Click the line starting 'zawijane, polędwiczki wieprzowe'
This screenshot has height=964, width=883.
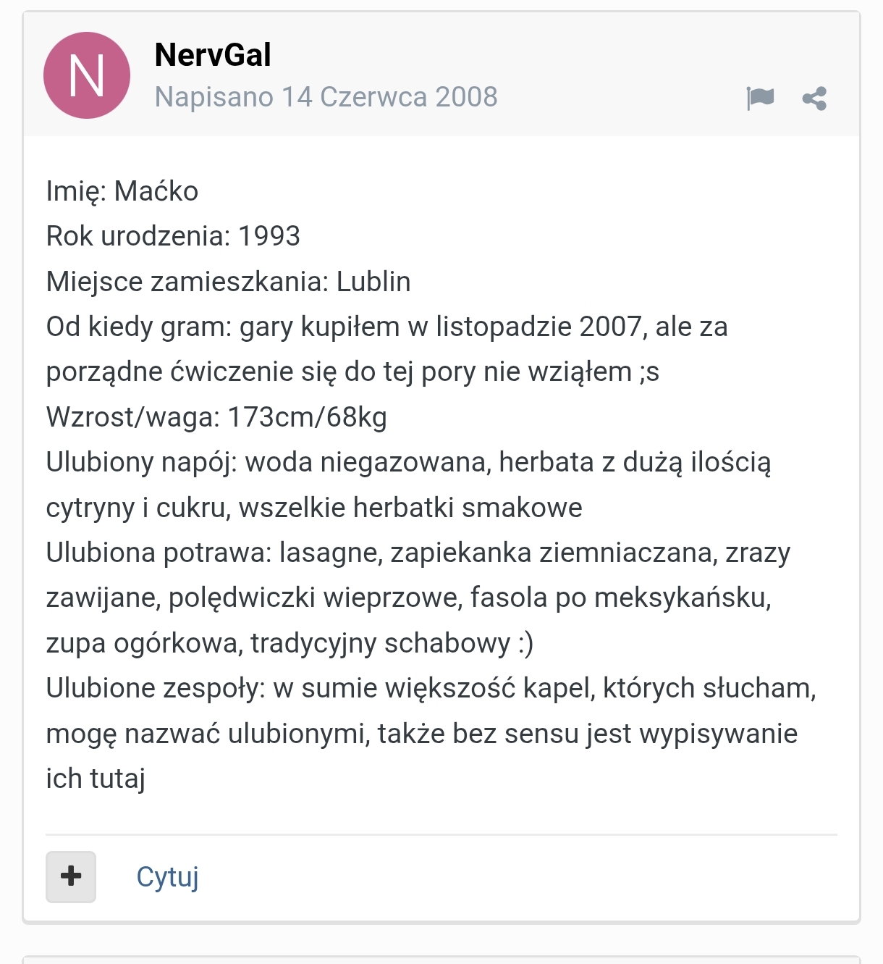(408, 598)
